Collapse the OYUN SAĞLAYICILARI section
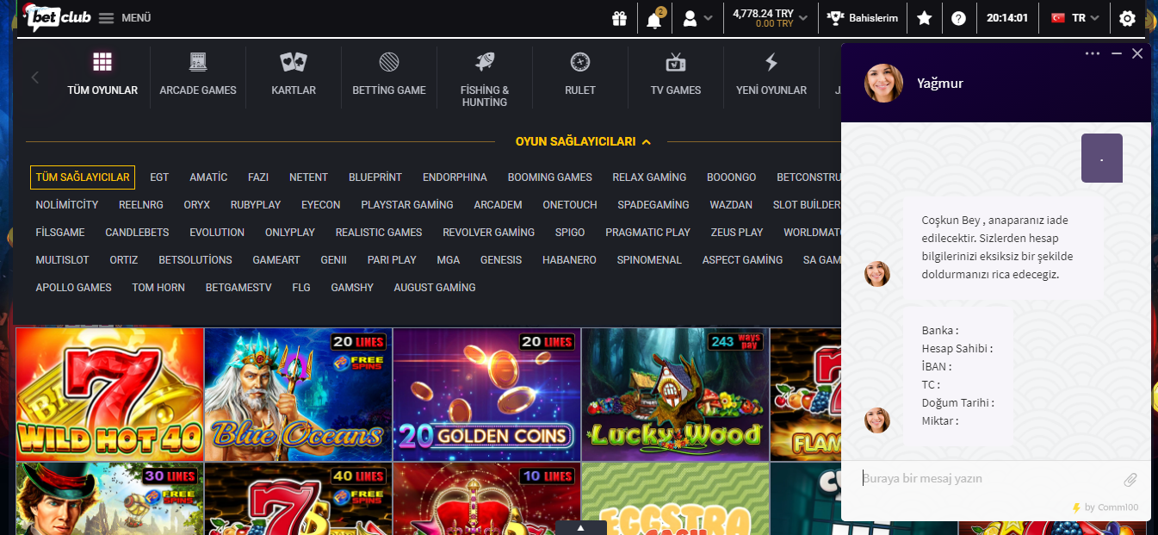This screenshot has height=535, width=1158. [583, 141]
